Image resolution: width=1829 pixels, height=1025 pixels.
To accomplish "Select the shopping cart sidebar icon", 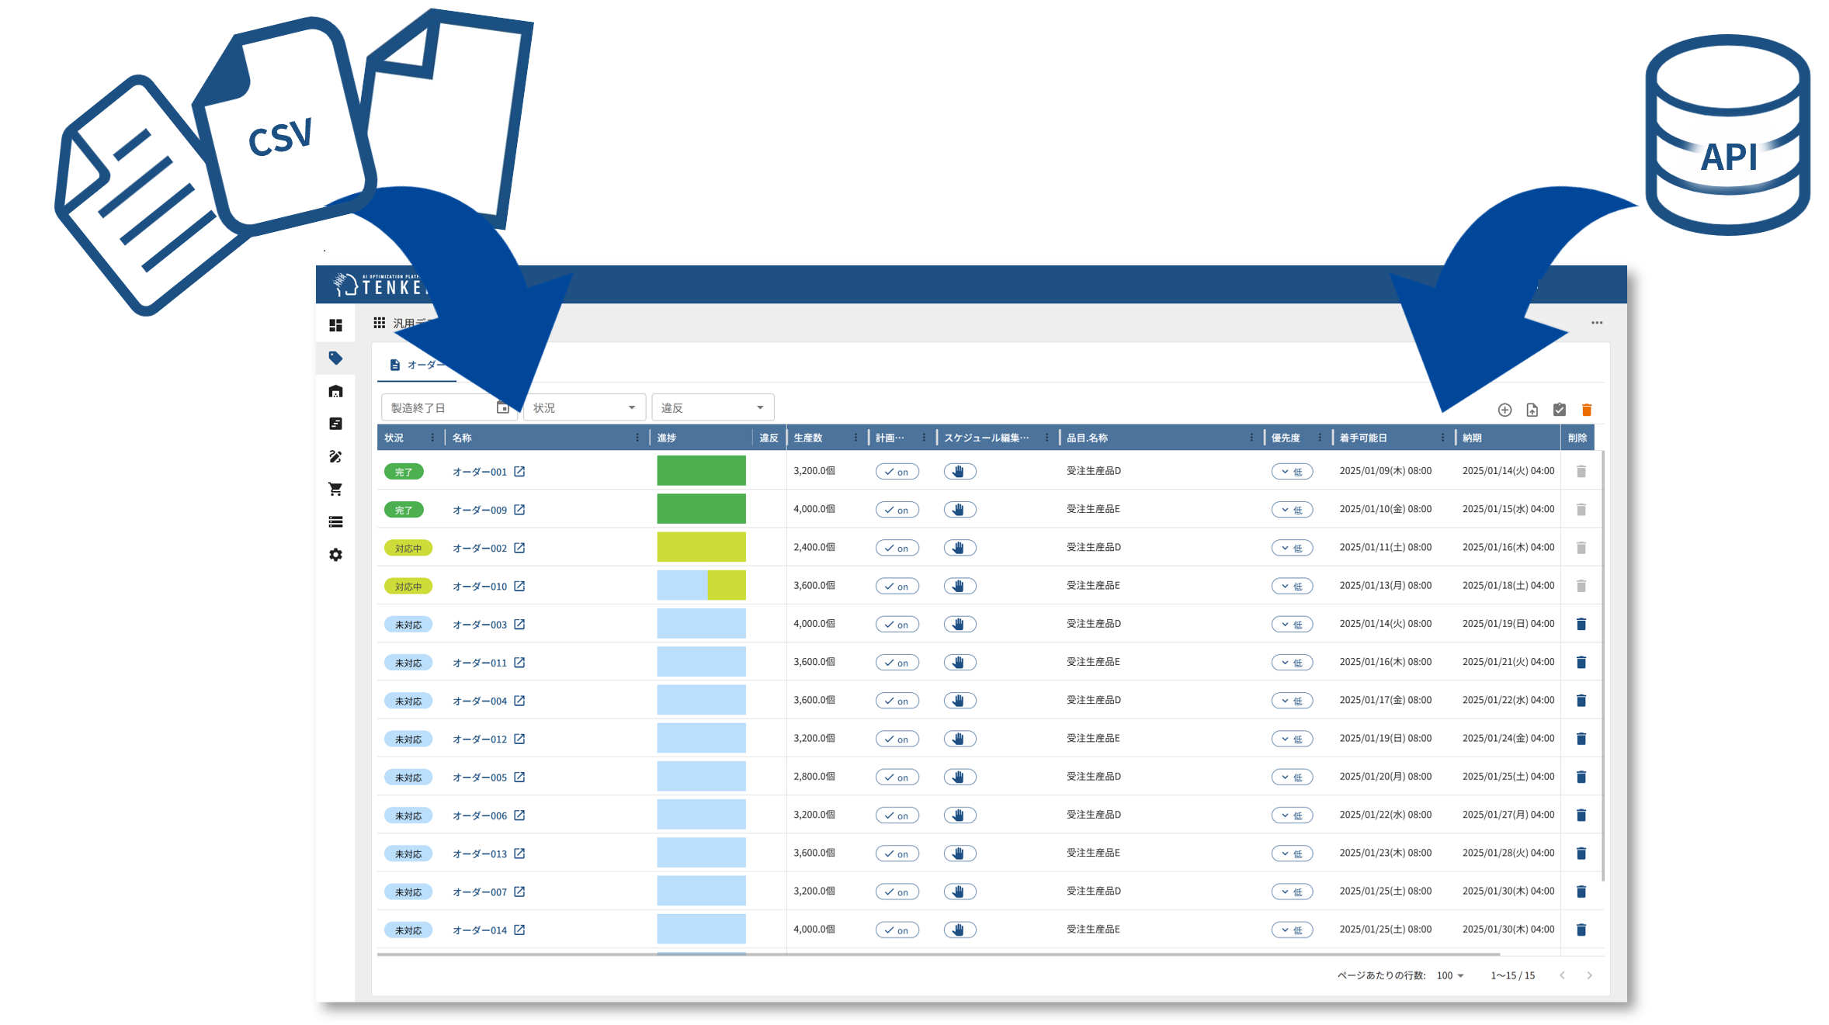I will (x=335, y=489).
